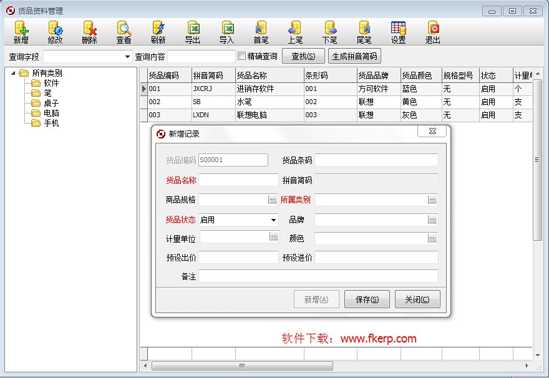Click the 关闭(C) button in dialog

coord(417,299)
